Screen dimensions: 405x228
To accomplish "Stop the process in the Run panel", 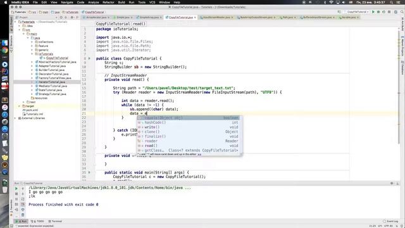I will point(16,194).
